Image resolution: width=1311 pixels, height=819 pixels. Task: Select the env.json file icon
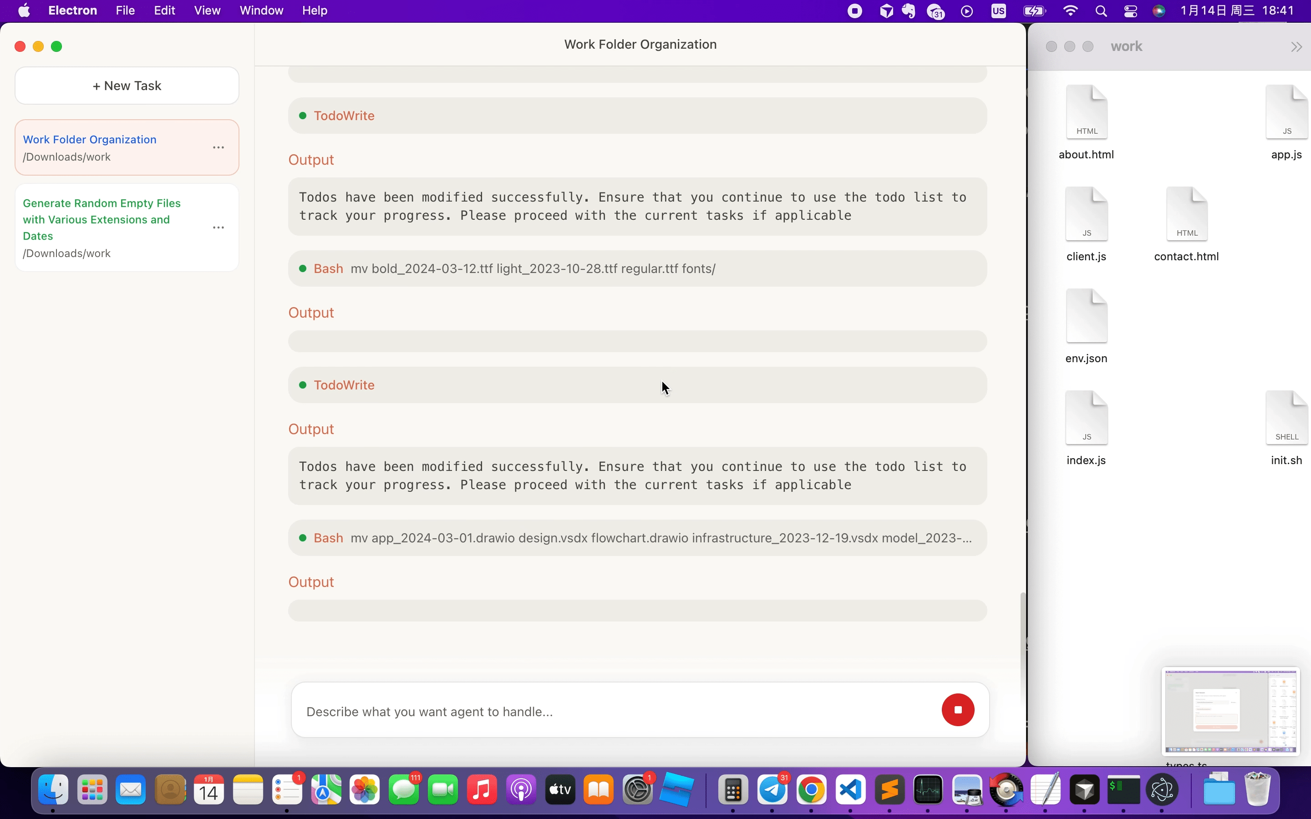(1086, 316)
